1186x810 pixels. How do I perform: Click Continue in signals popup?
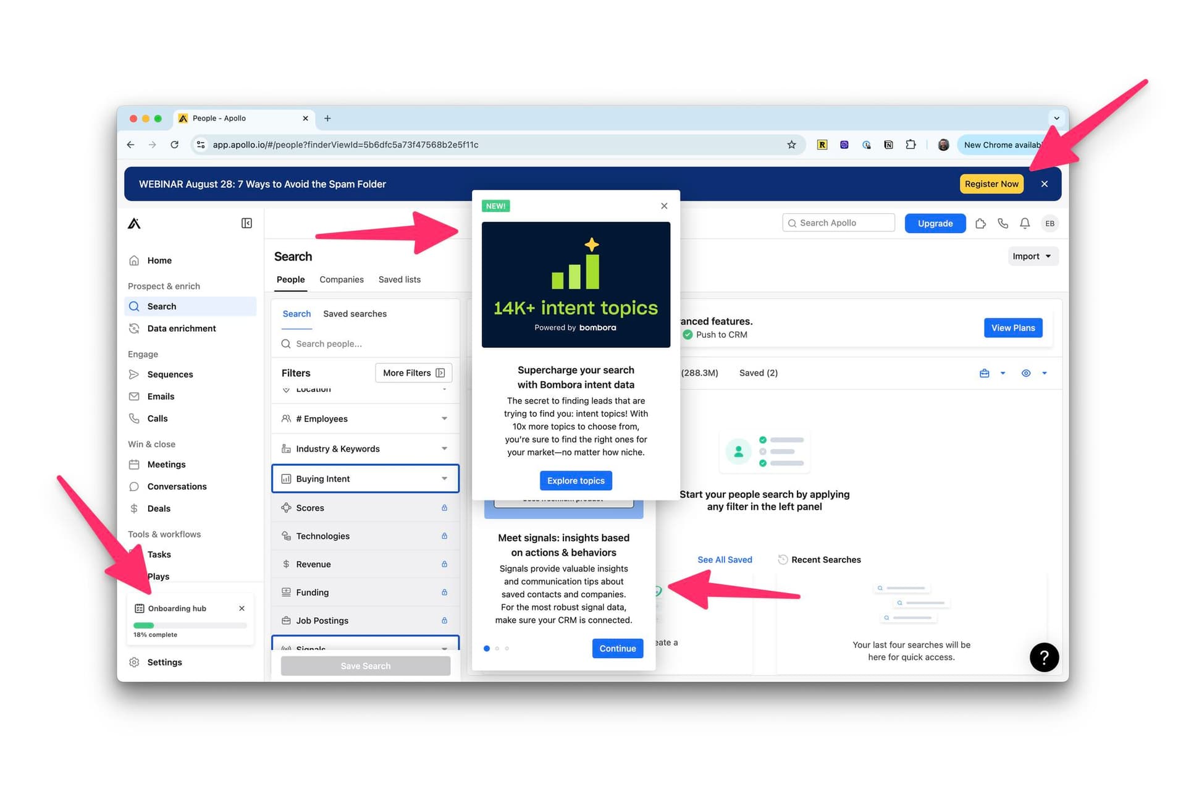pyautogui.click(x=617, y=648)
